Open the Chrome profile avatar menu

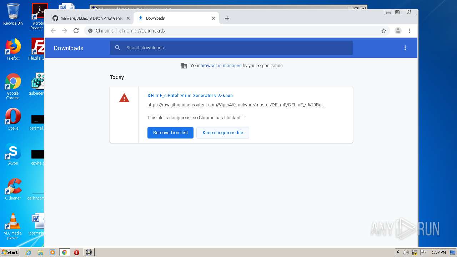(x=398, y=31)
